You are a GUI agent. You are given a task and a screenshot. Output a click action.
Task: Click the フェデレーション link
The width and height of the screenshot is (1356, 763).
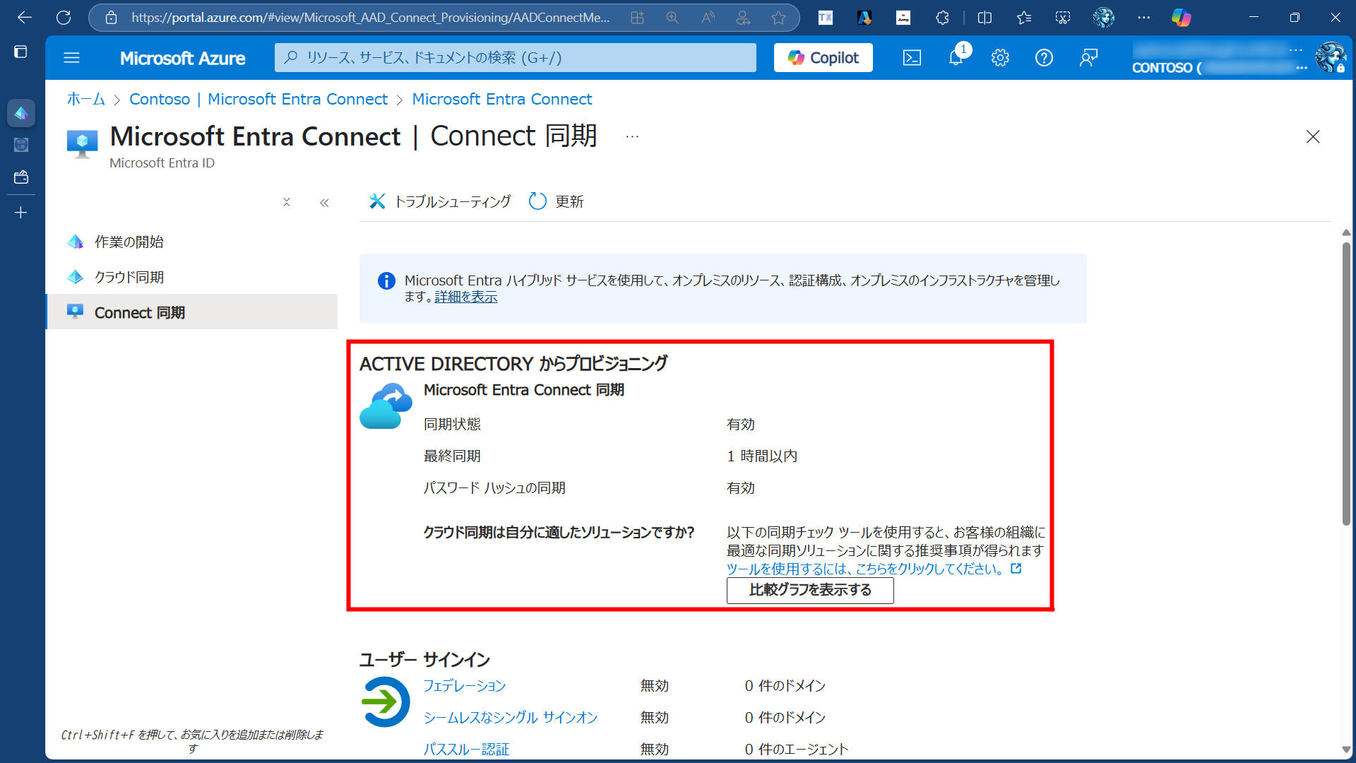point(464,685)
